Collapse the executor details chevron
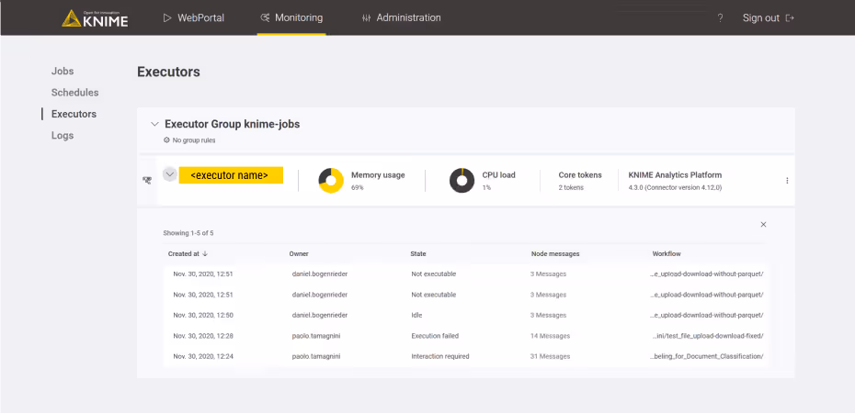 tap(169, 174)
